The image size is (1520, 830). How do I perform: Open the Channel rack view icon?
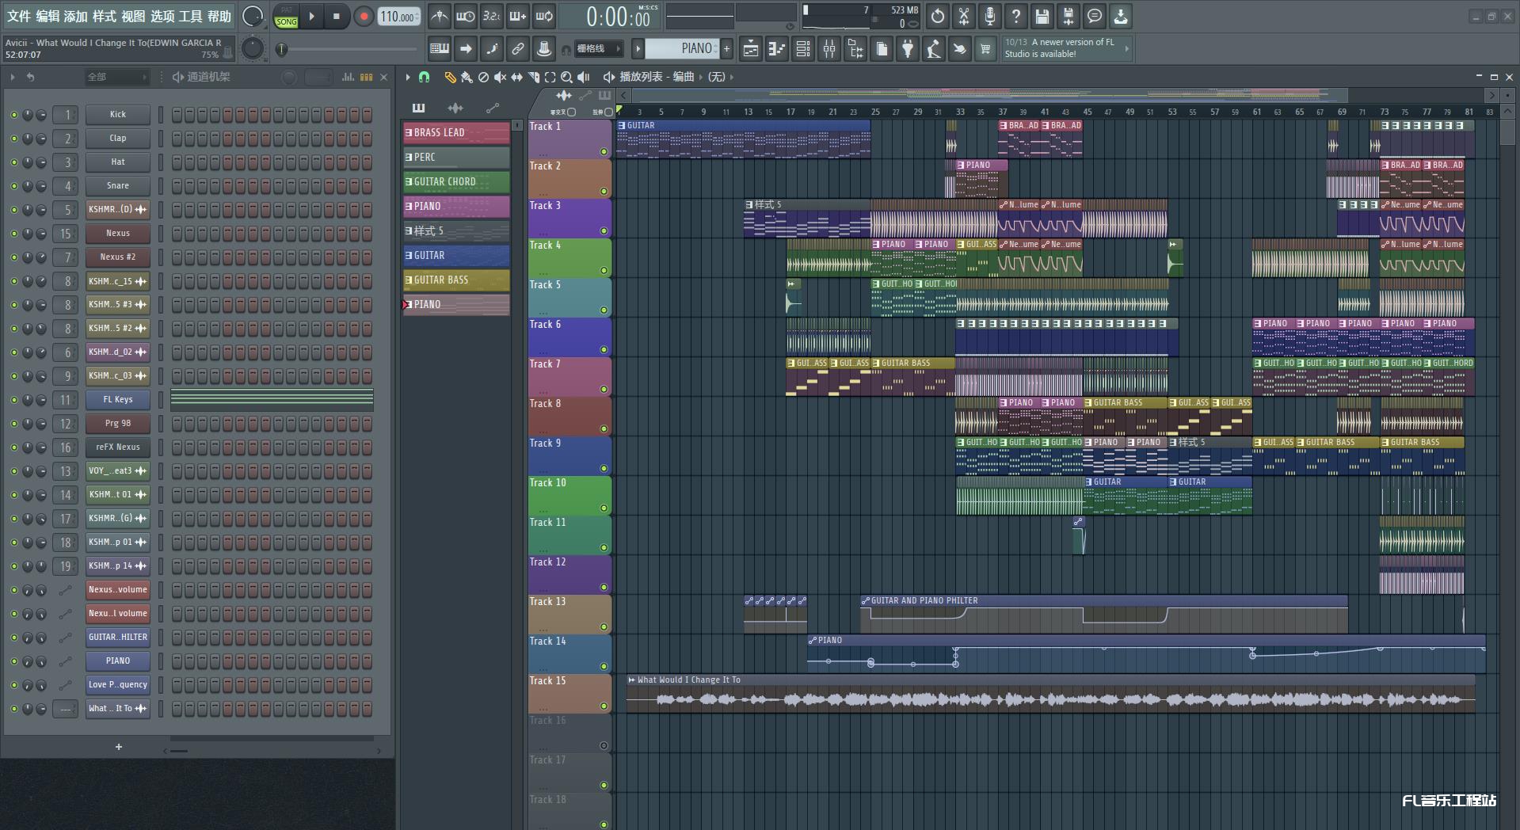[x=803, y=49]
